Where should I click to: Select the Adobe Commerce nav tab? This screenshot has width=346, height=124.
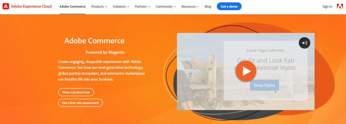click(x=72, y=7)
